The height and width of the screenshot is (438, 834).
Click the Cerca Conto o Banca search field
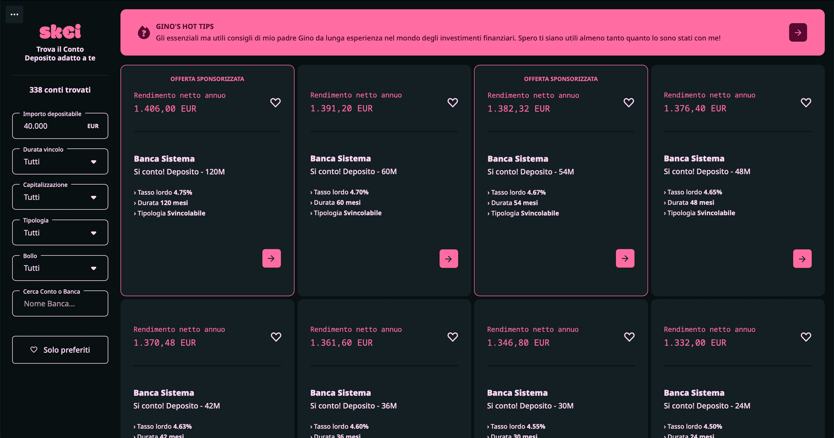60,303
